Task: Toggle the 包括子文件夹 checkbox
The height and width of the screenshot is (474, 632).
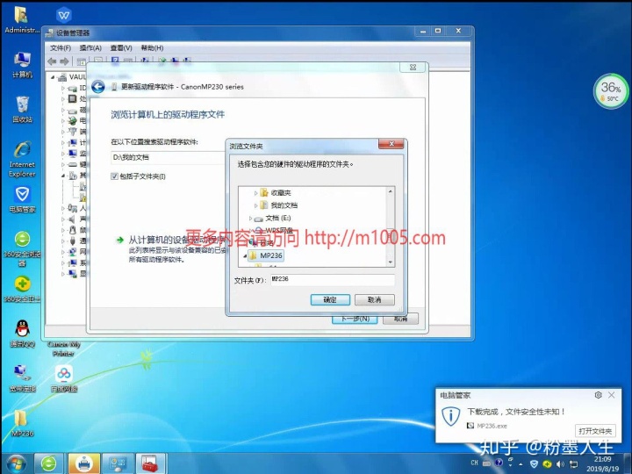Action: pyautogui.click(x=114, y=176)
